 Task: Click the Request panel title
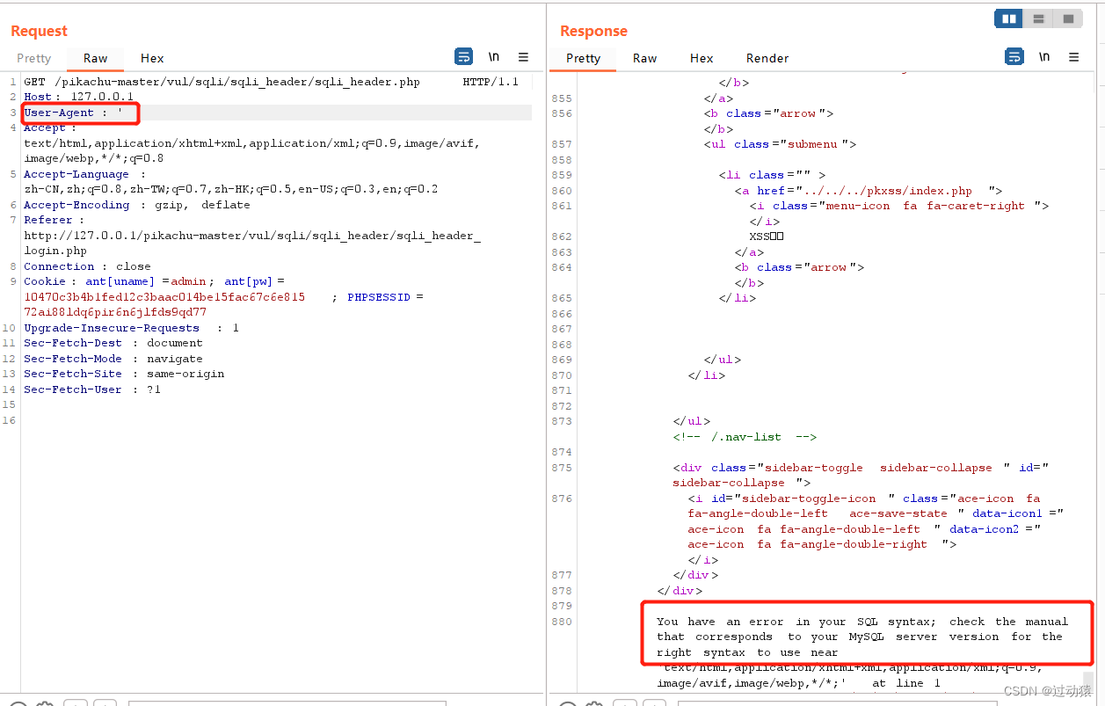[x=39, y=31]
